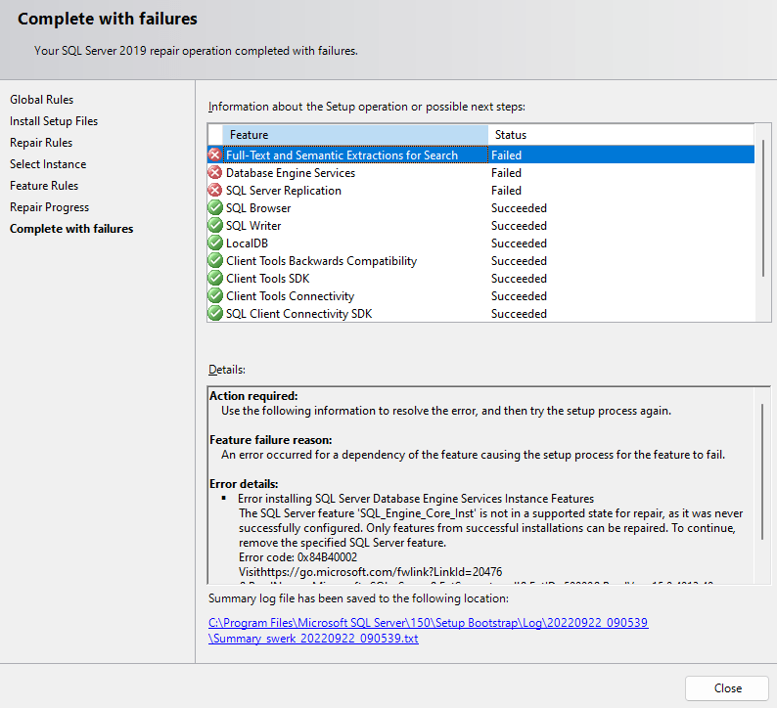Open the summary log folder path link
Viewport: 777px width, 708px height.
point(429,622)
